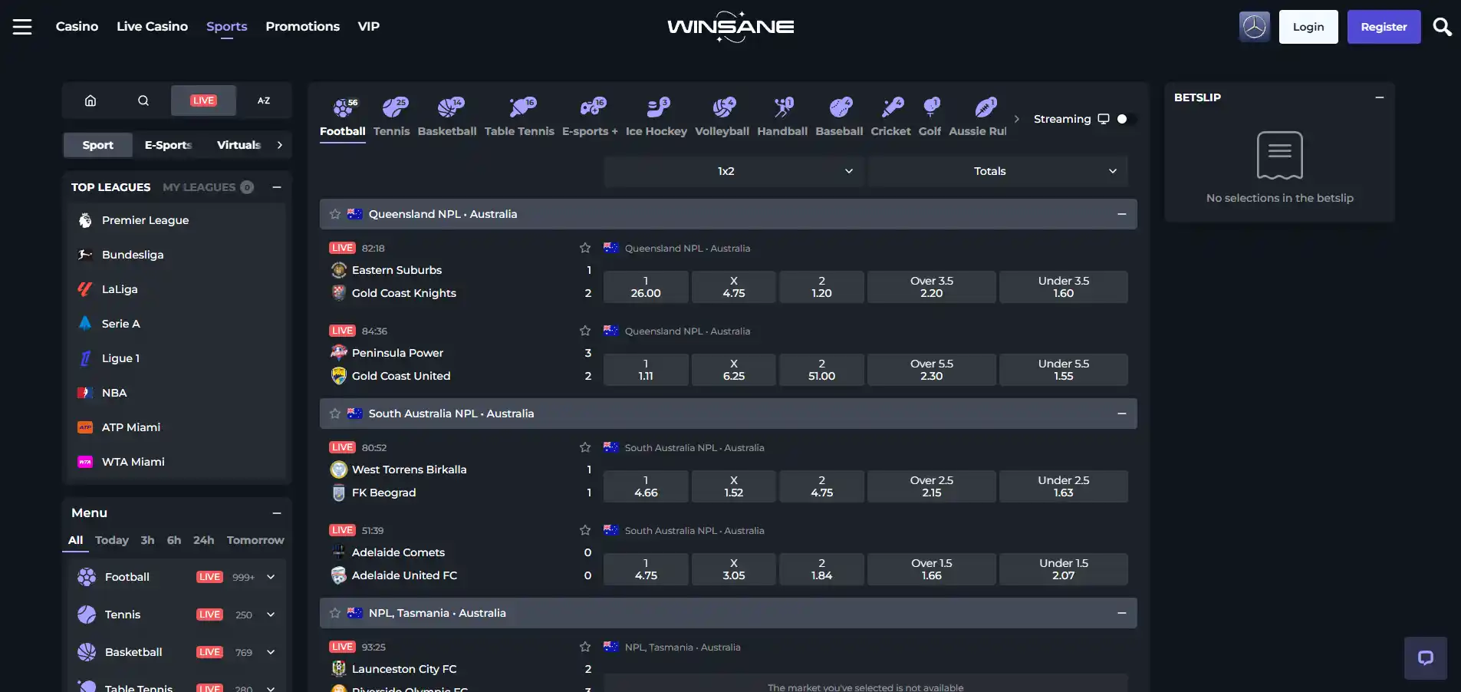Image resolution: width=1461 pixels, height=692 pixels.
Task: Filter the menu by Tomorrow
Action: [255, 540]
